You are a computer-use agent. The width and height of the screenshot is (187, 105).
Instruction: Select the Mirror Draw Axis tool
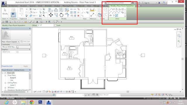pyautogui.click(x=67, y=10)
